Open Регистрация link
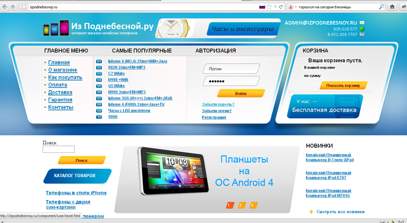407x223 pixels. coord(214,117)
